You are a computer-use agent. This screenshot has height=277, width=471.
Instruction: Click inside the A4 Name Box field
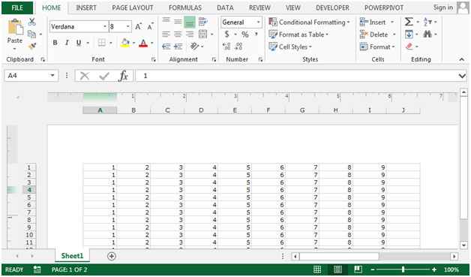(x=27, y=76)
